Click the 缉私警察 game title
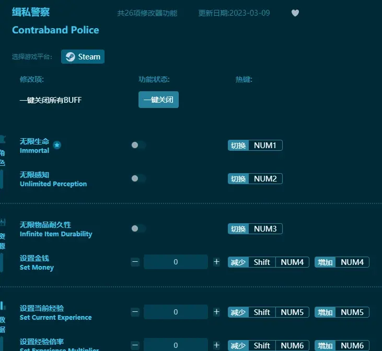 coord(31,12)
